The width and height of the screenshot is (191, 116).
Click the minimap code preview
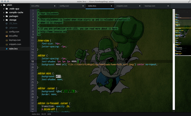click(x=183, y=33)
